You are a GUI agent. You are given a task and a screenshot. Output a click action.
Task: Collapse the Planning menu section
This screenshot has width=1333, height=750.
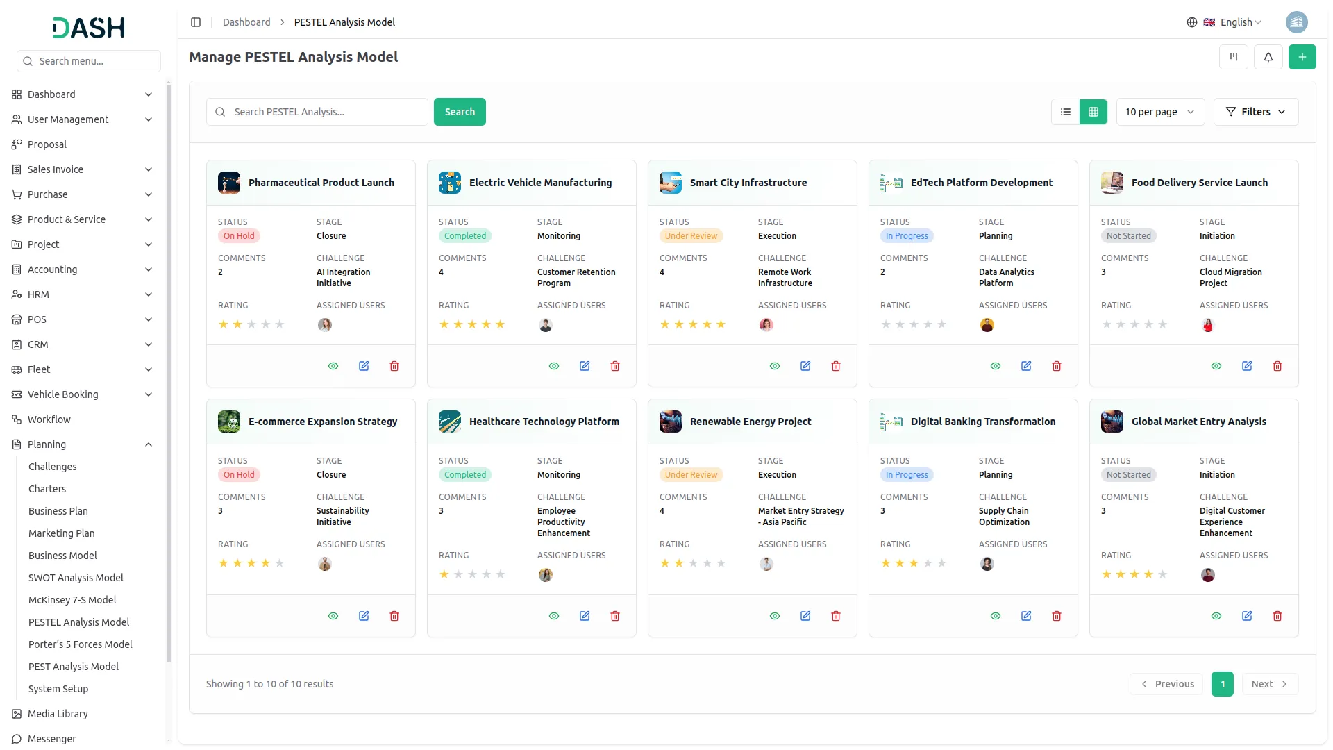click(x=82, y=444)
